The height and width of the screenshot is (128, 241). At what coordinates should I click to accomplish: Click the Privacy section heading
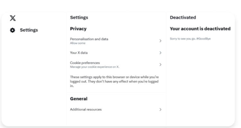(x=78, y=29)
